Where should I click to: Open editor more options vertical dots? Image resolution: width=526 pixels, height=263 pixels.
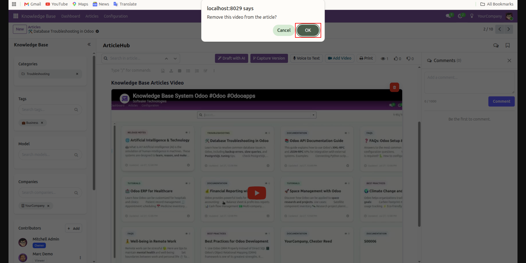point(214,71)
